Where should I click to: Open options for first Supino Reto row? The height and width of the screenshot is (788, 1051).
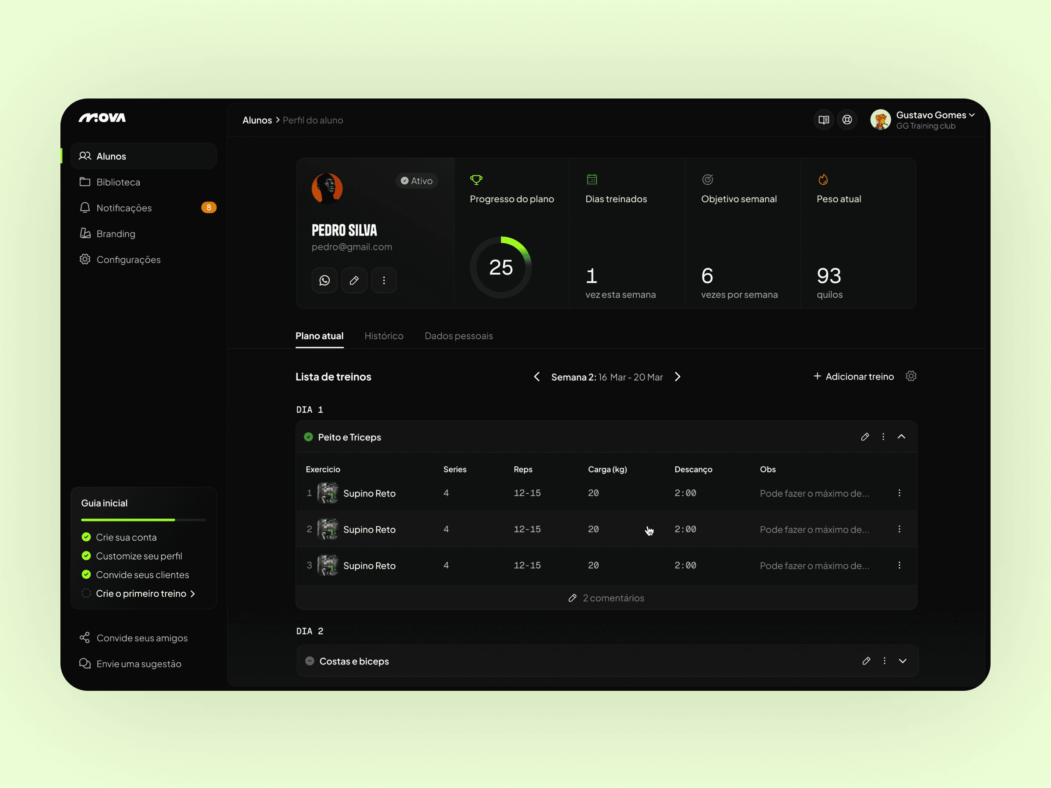point(899,493)
